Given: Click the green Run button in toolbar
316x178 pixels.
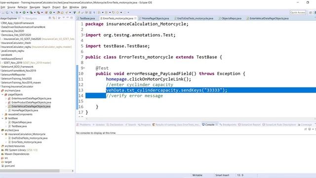Looking at the screenshot, I should pyautogui.click(x=24, y=12).
